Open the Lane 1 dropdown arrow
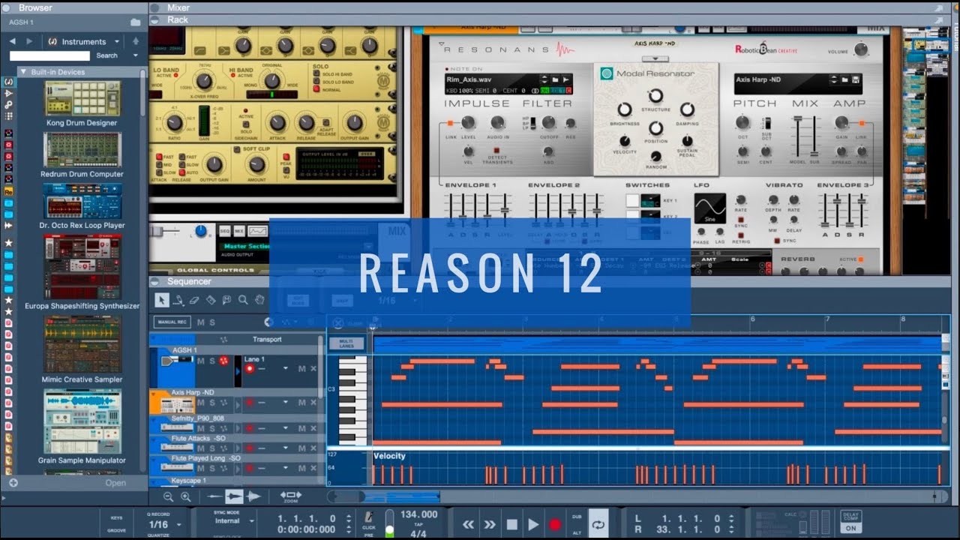Image resolution: width=960 pixels, height=540 pixels. click(285, 368)
